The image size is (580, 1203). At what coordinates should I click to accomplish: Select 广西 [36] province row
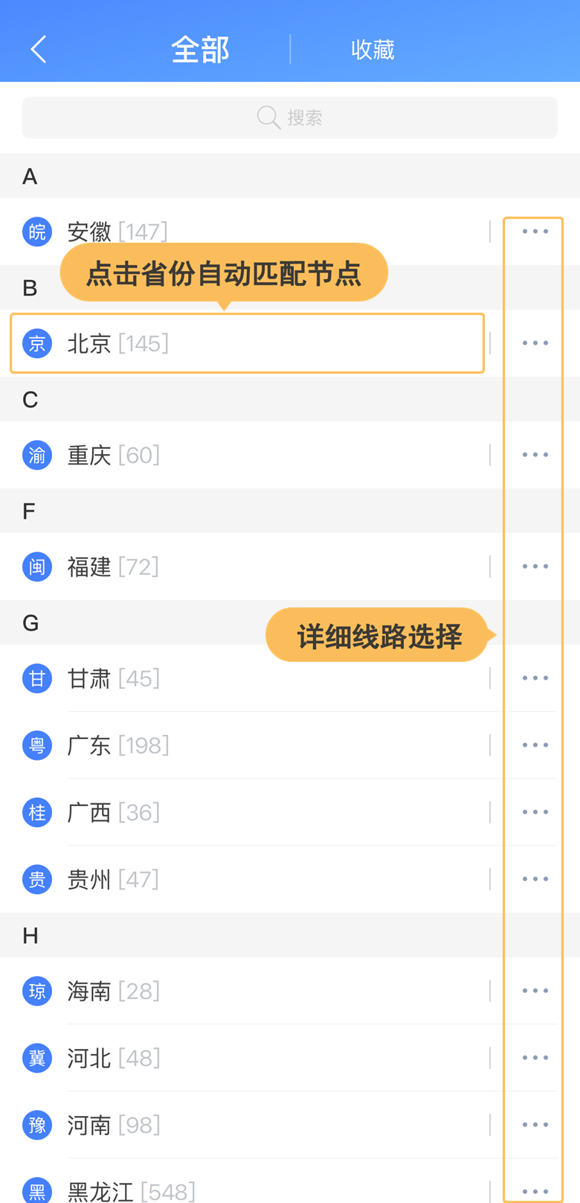coord(245,812)
